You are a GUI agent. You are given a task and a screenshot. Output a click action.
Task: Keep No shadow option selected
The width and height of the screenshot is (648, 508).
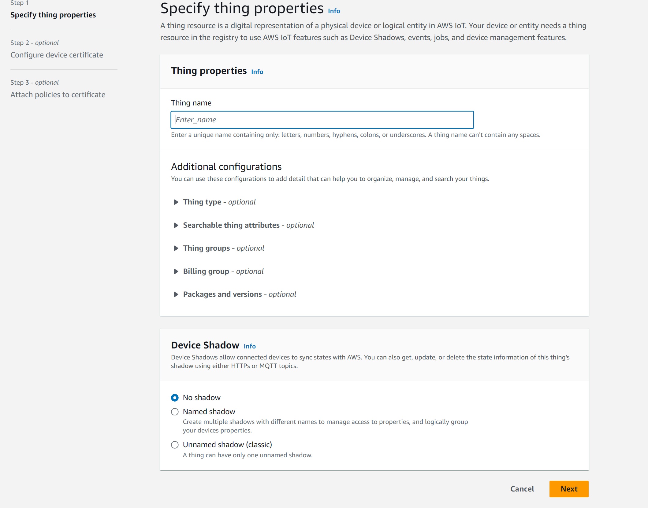[175, 398]
